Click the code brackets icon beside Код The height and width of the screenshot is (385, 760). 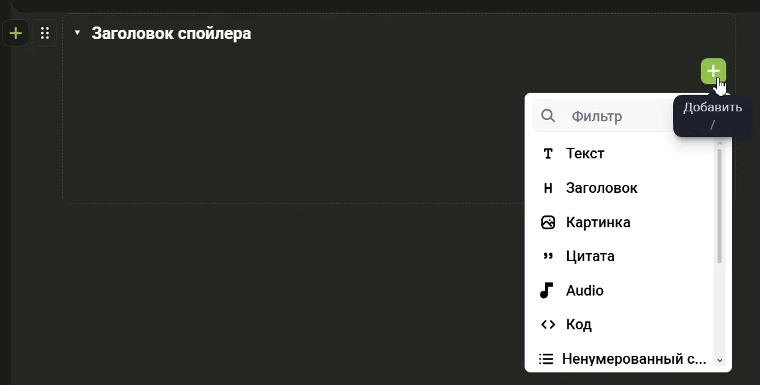pos(548,325)
